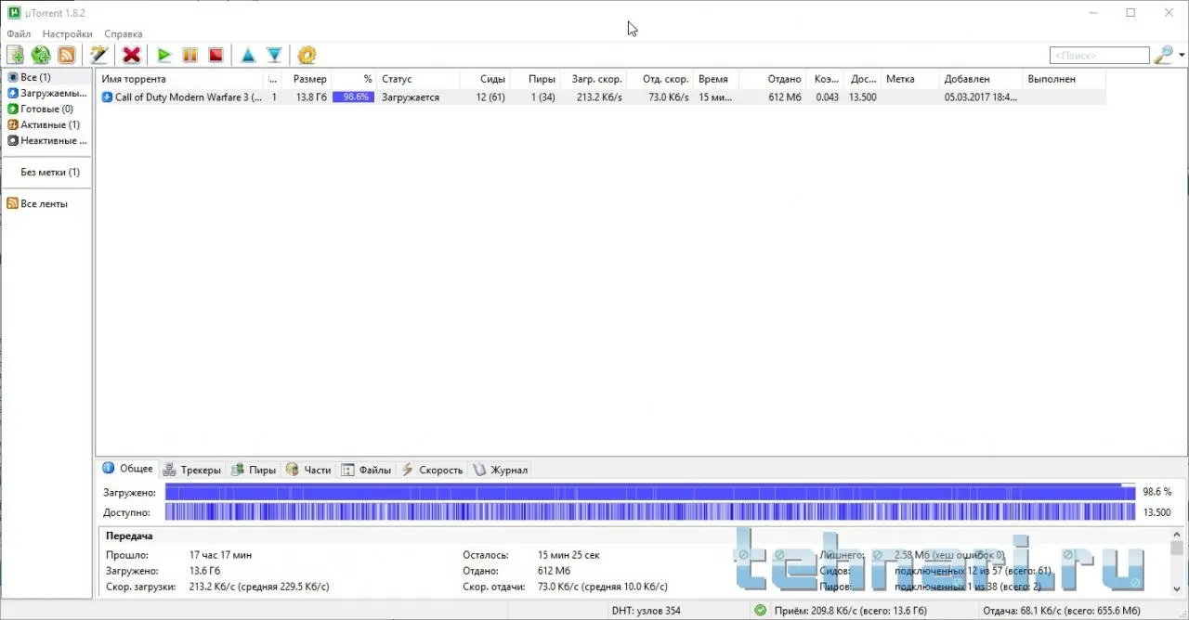Open the Справка menu

pyautogui.click(x=124, y=34)
